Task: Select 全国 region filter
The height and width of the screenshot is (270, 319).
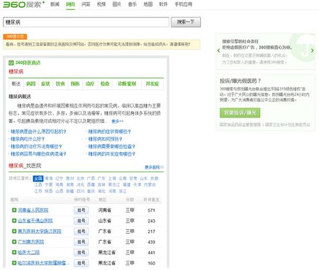Action: (x=38, y=178)
